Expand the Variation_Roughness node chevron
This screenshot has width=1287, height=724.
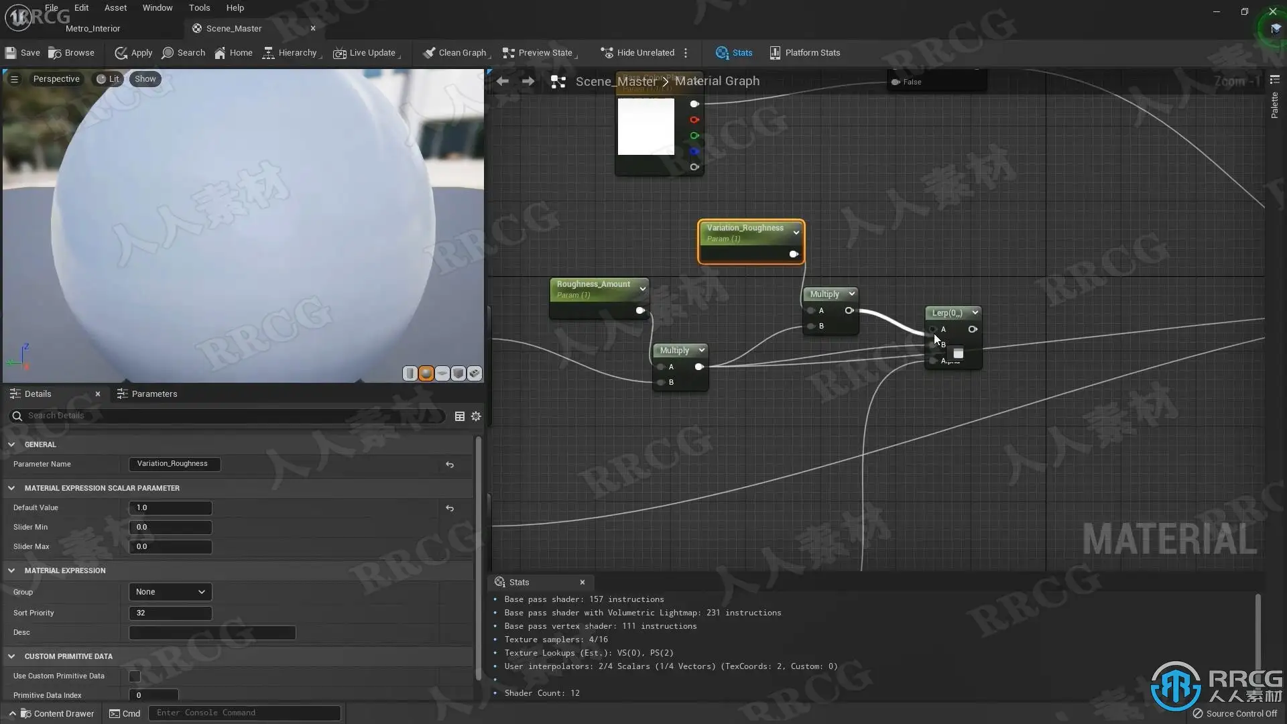pyautogui.click(x=796, y=233)
